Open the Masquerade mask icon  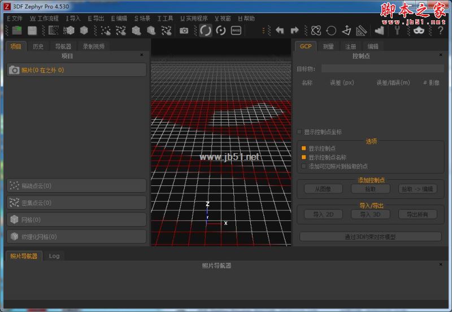point(419,31)
